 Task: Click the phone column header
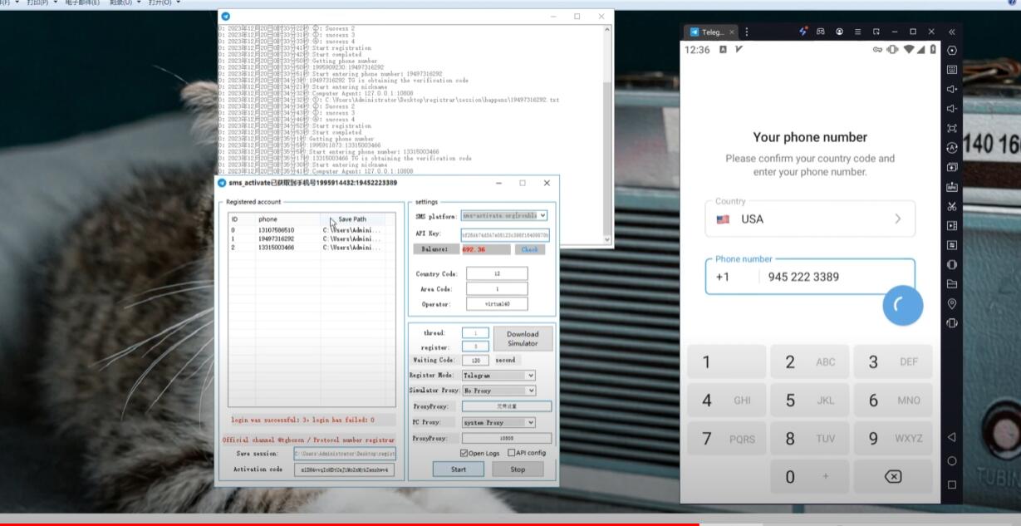pyautogui.click(x=287, y=219)
